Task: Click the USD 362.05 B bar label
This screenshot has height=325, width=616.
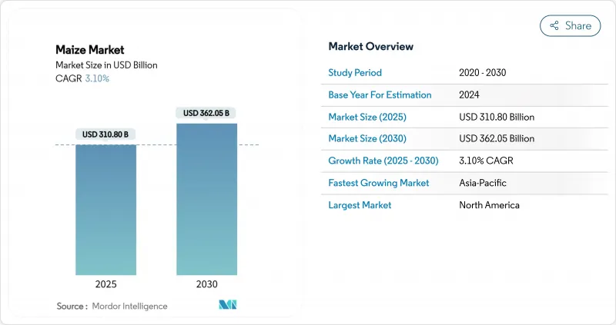Action: tap(206, 113)
